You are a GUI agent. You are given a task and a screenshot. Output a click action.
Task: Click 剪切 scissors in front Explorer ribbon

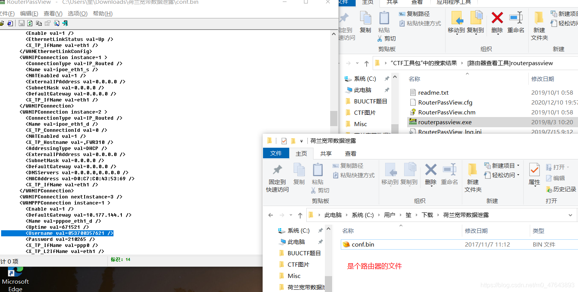point(320,190)
